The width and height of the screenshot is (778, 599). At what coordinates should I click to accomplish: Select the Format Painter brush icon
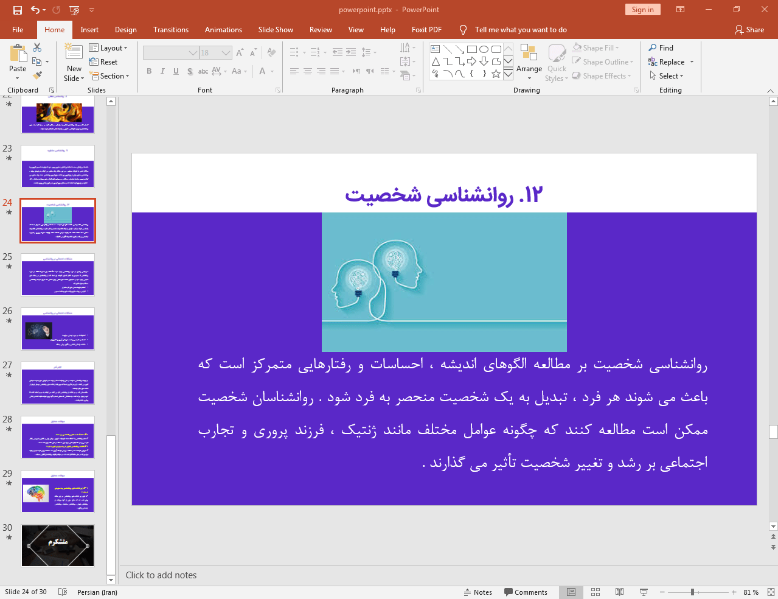click(38, 75)
